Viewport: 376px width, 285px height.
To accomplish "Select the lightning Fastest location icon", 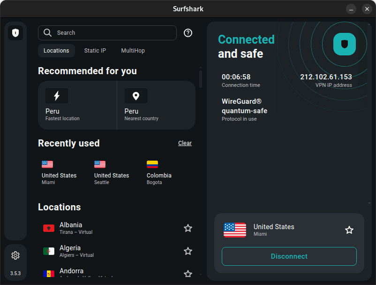I will pos(57,96).
